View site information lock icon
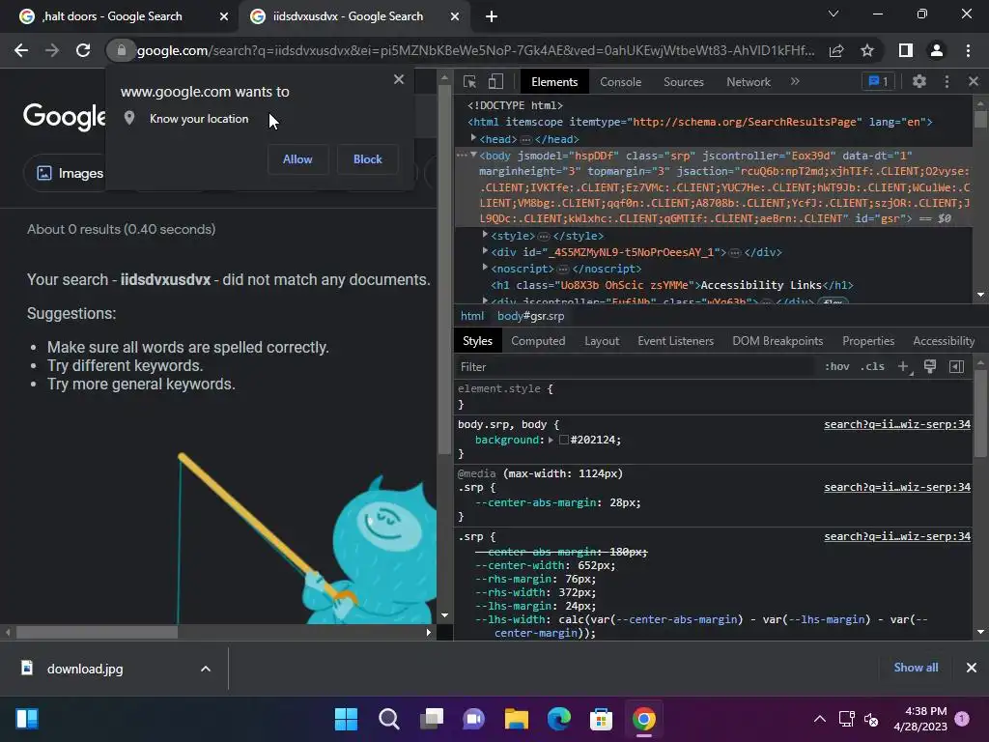The width and height of the screenshot is (989, 742). [121, 50]
